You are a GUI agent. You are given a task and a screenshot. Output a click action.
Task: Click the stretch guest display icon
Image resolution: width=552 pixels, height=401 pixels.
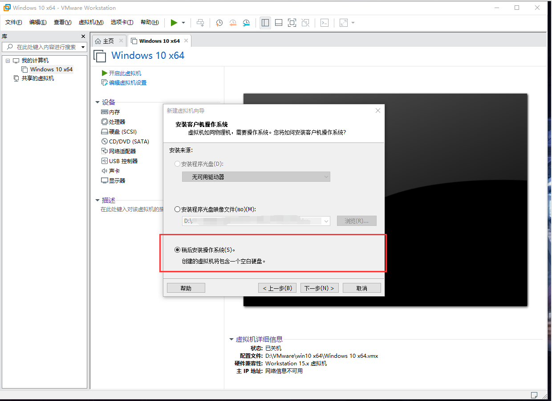click(344, 23)
